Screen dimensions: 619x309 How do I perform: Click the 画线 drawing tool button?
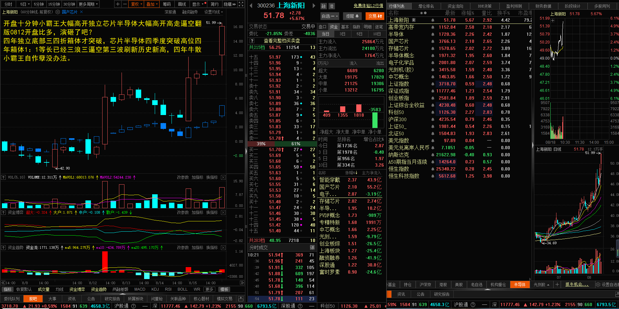(x=182, y=4)
